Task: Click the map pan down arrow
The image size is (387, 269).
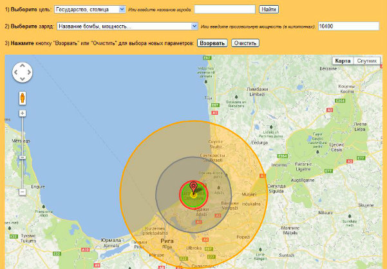Action: pos(22,80)
